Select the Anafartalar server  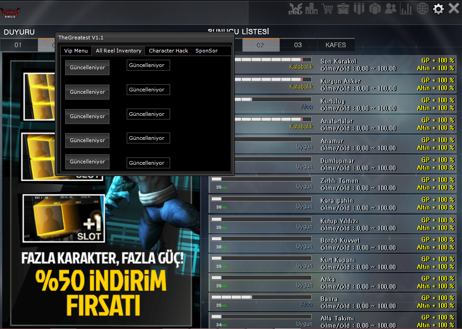[x=332, y=124]
